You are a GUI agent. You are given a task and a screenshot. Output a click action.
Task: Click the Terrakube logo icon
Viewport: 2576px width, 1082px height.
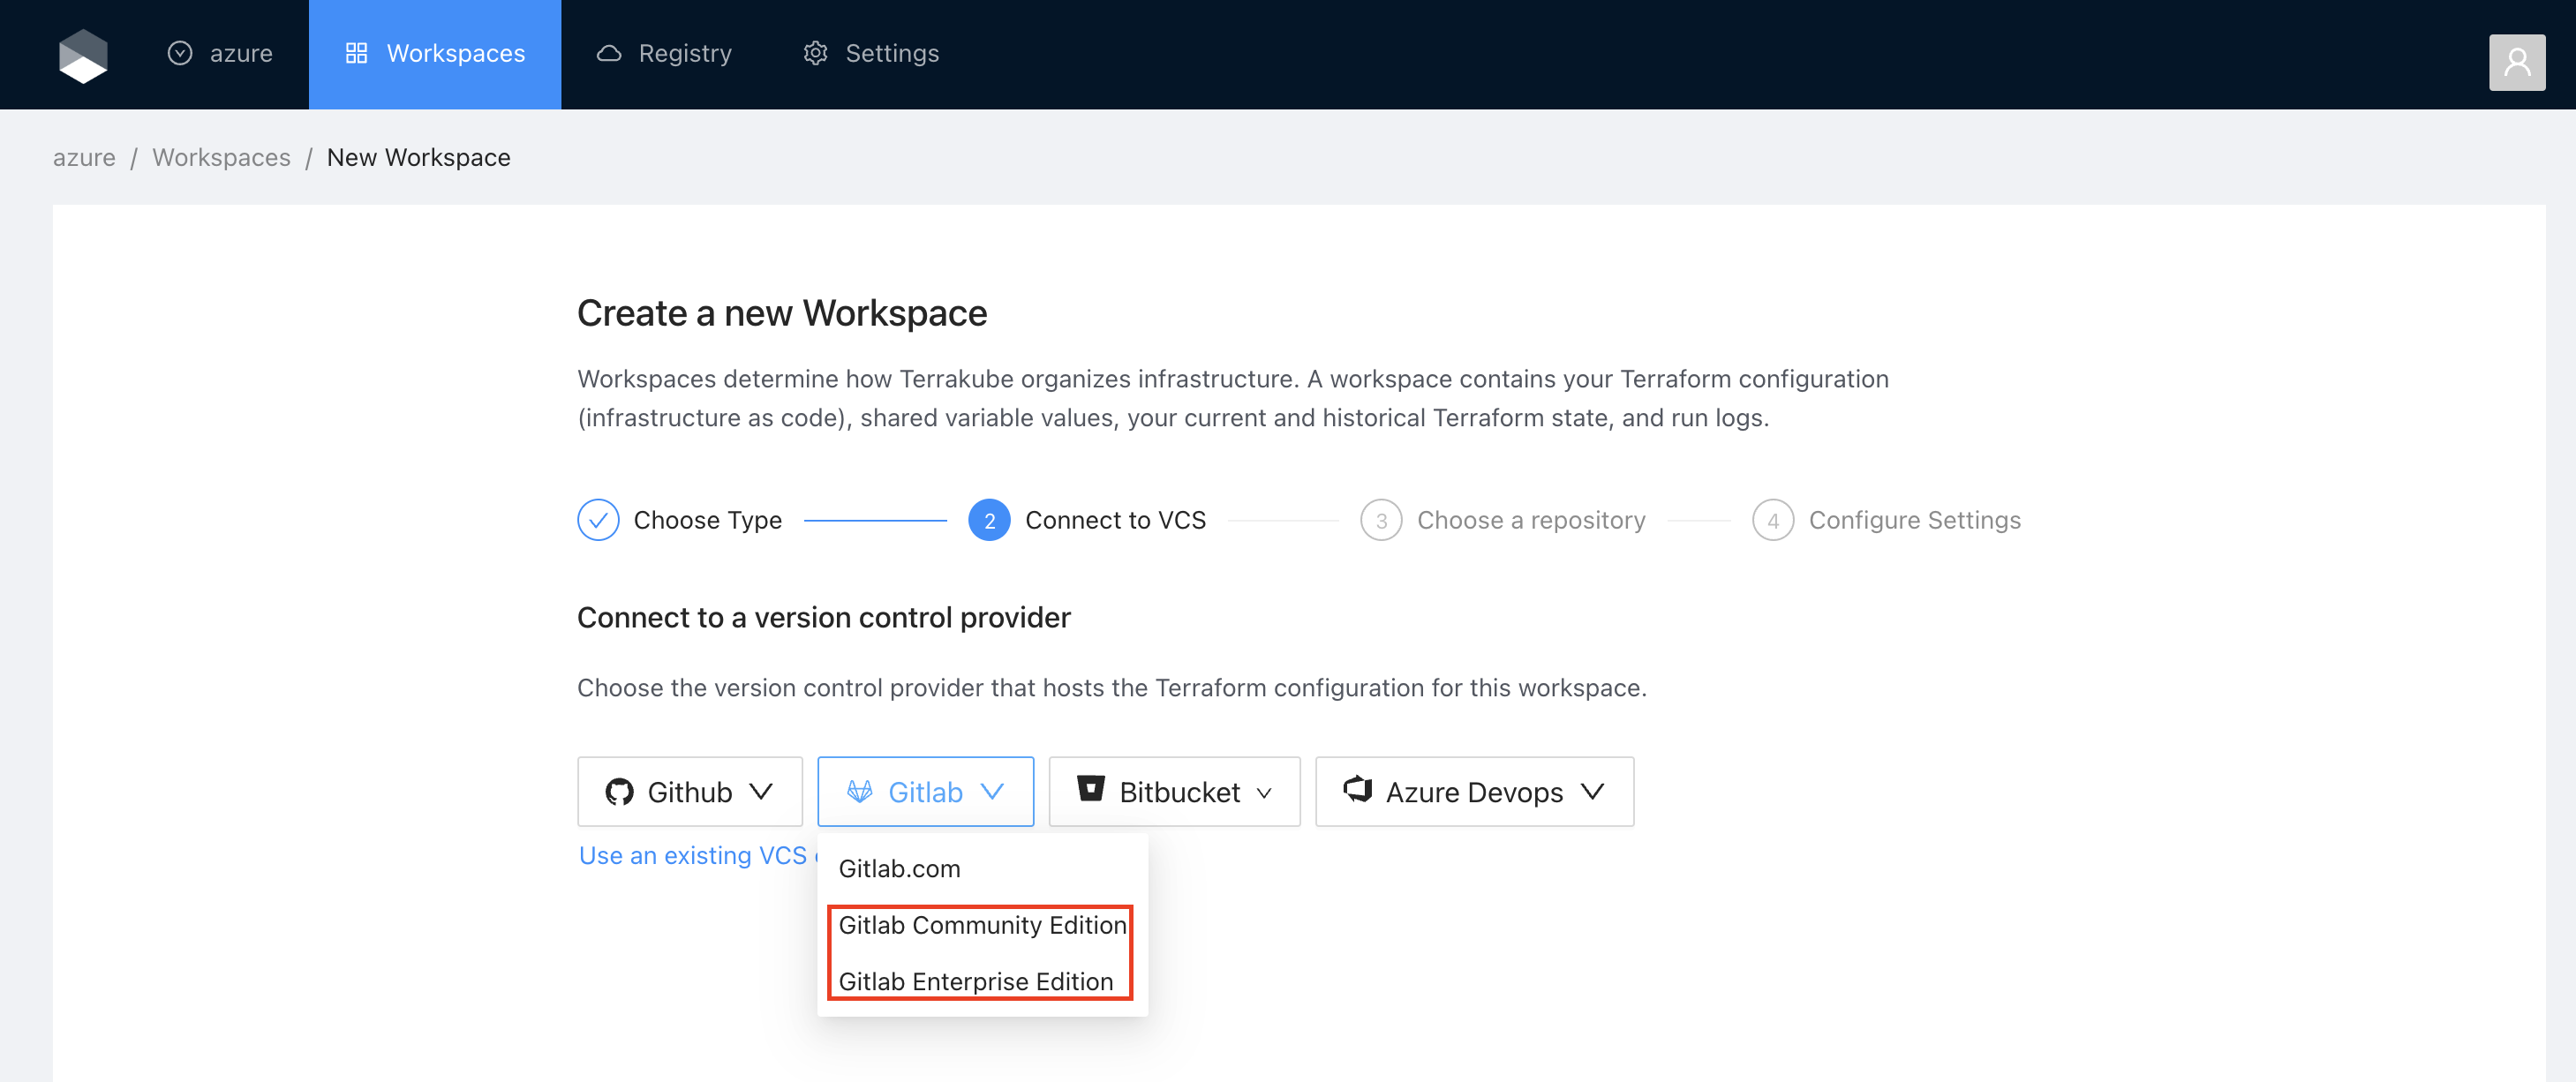click(x=83, y=55)
